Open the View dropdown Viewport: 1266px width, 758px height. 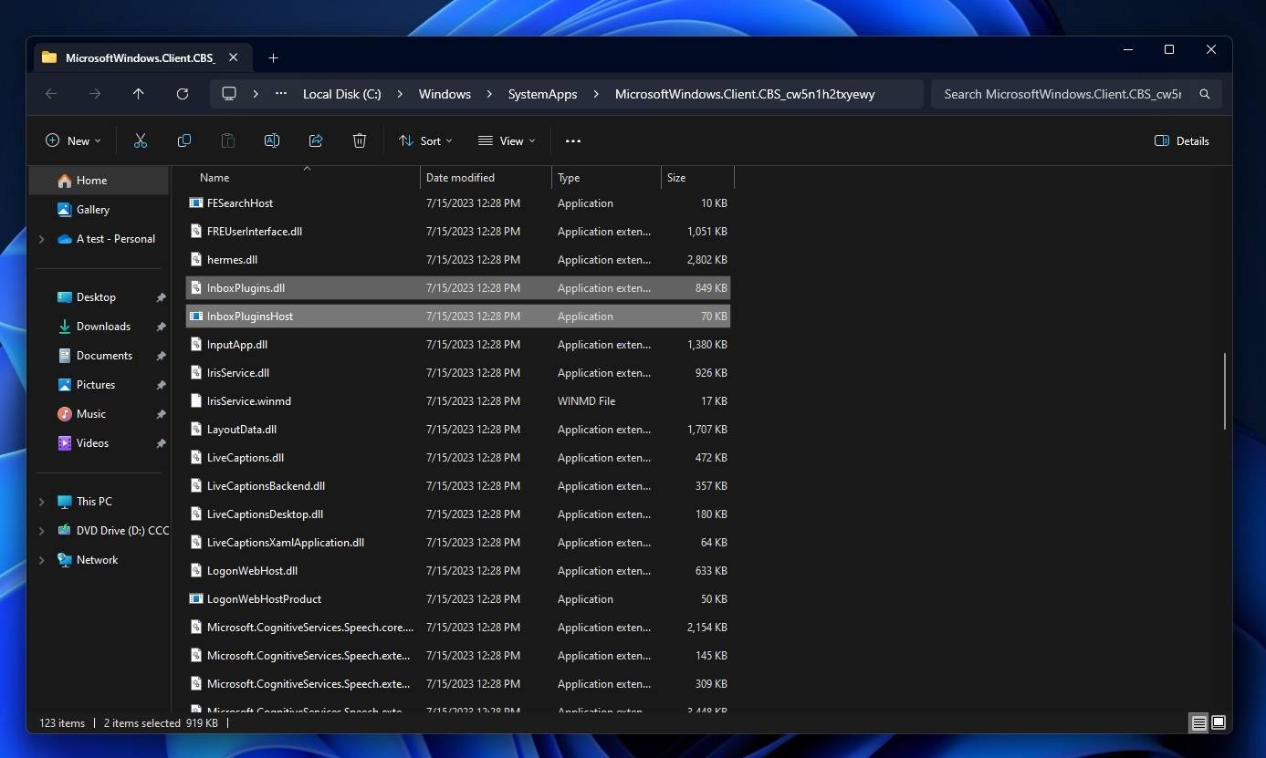click(x=507, y=140)
